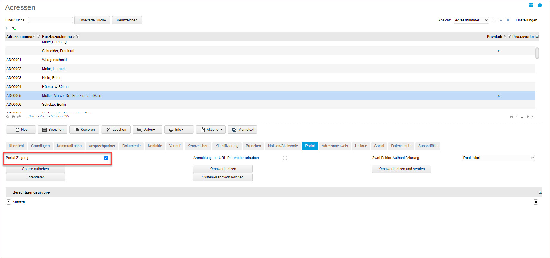This screenshot has width=550, height=258.
Task: Jump to the last page of records
Action: coord(533,116)
